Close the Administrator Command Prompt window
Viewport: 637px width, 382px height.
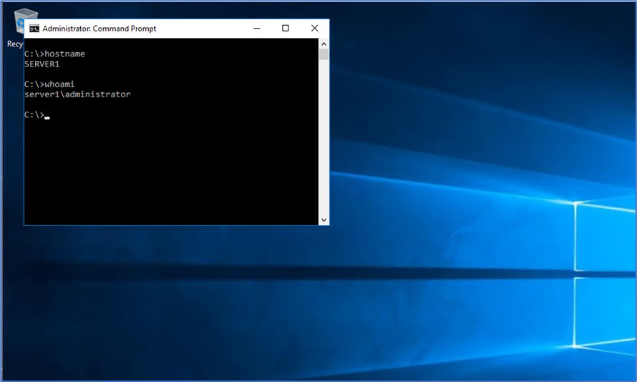(x=314, y=29)
